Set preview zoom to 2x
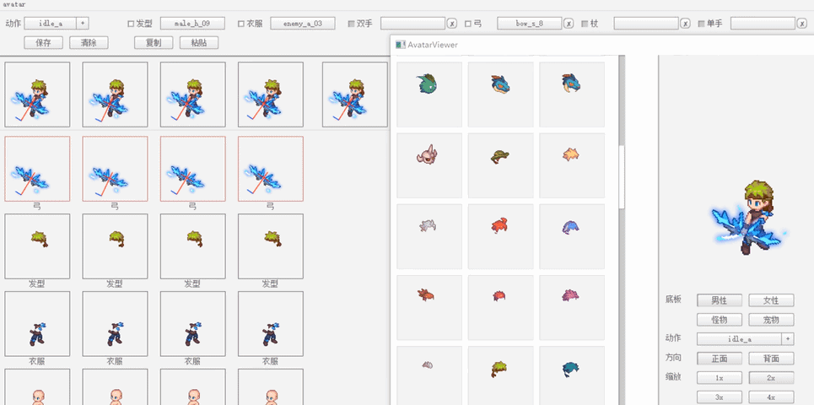The width and height of the screenshot is (814, 405). tap(771, 378)
